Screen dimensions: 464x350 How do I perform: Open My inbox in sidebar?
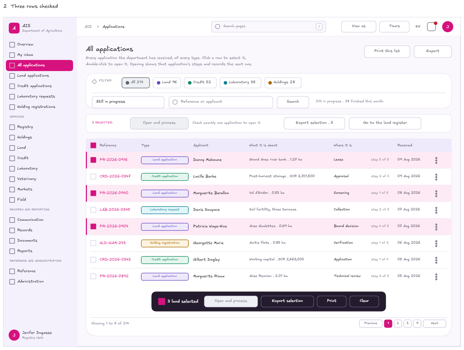coord(39,55)
